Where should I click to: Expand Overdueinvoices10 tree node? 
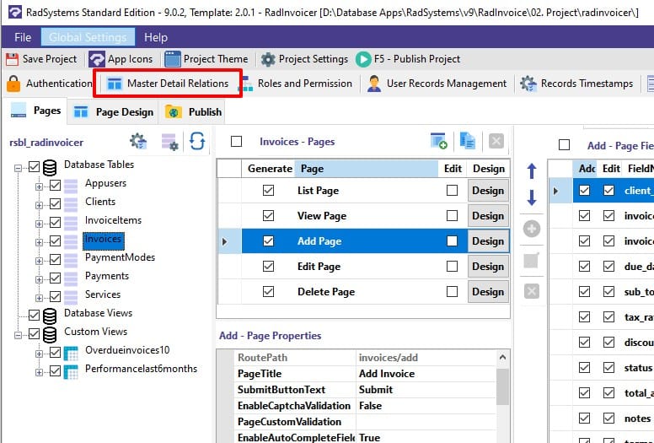tap(40, 354)
